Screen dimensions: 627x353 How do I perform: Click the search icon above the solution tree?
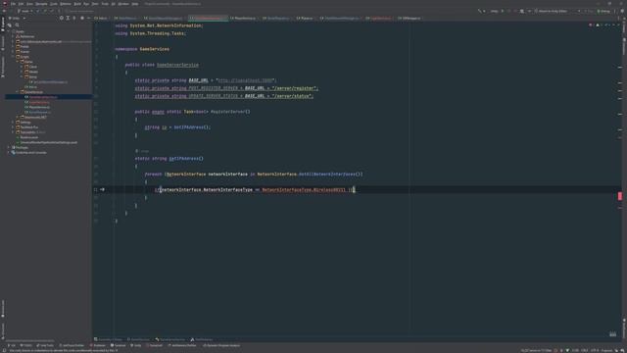point(17,25)
